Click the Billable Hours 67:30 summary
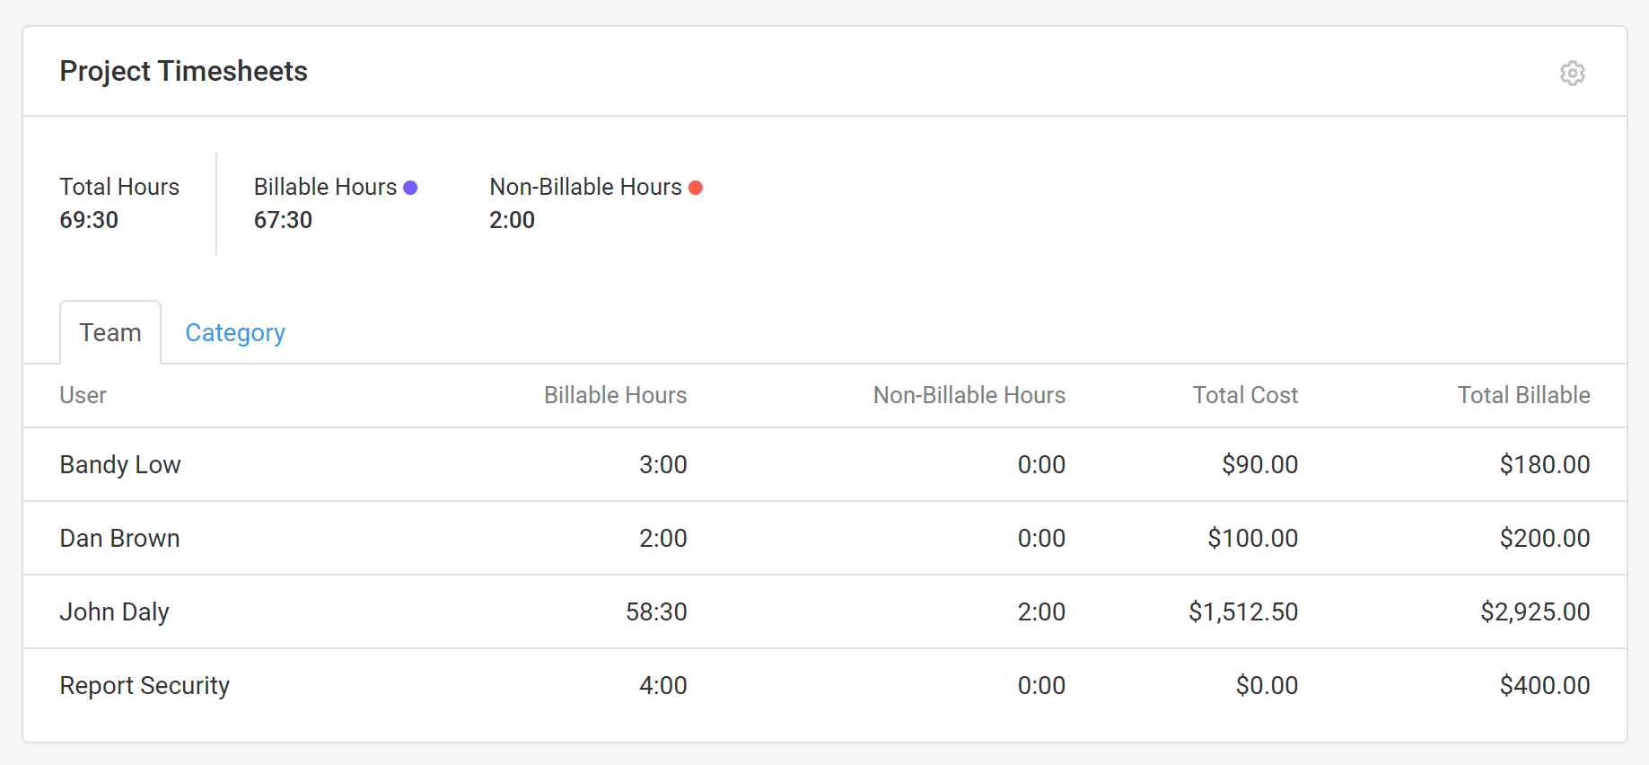 283,220
